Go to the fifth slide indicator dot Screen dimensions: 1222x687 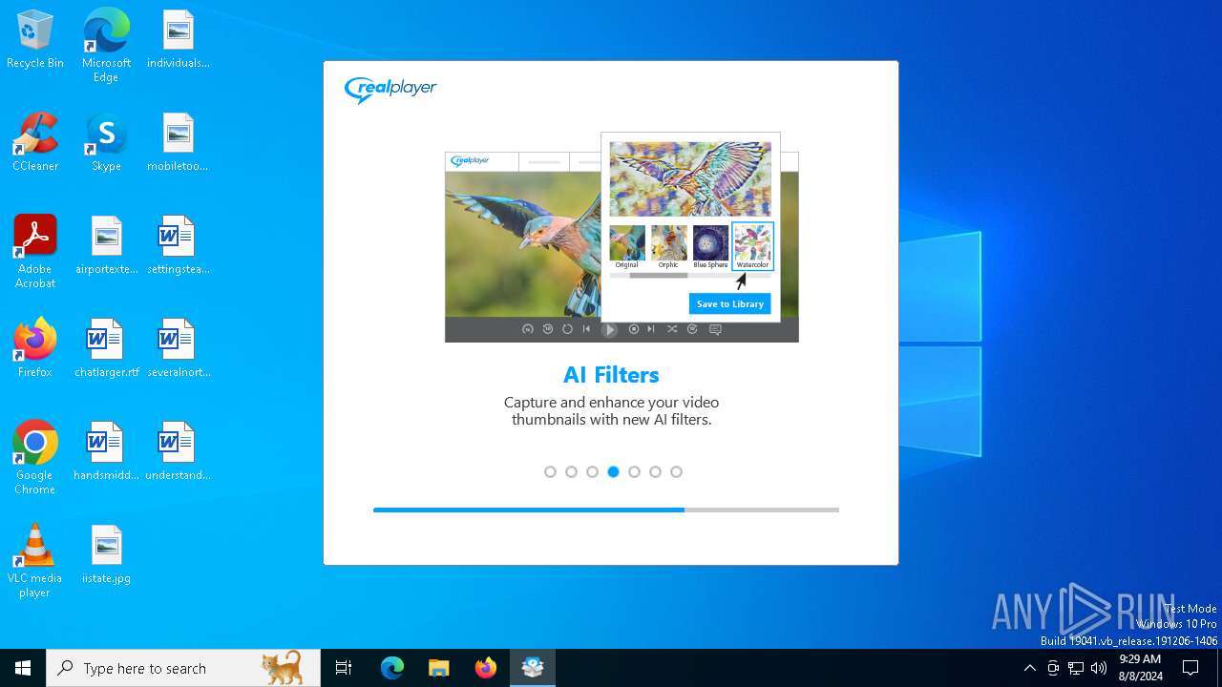click(x=634, y=471)
